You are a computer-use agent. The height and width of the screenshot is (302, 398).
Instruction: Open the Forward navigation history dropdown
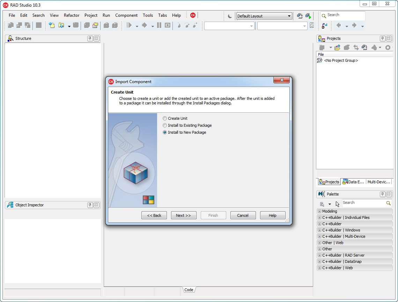[362, 26]
